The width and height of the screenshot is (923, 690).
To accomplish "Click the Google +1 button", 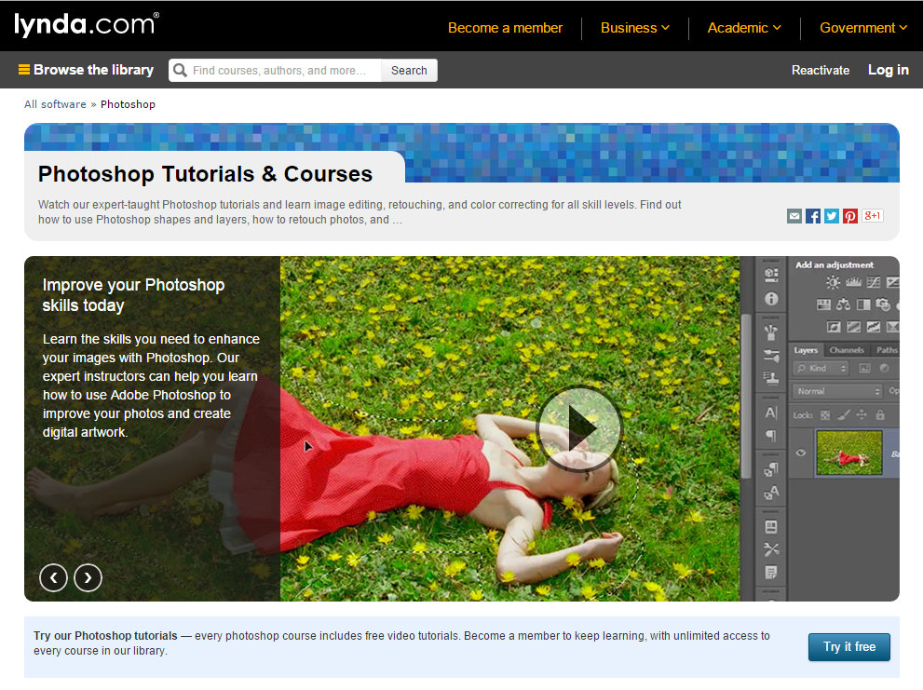I will [873, 216].
